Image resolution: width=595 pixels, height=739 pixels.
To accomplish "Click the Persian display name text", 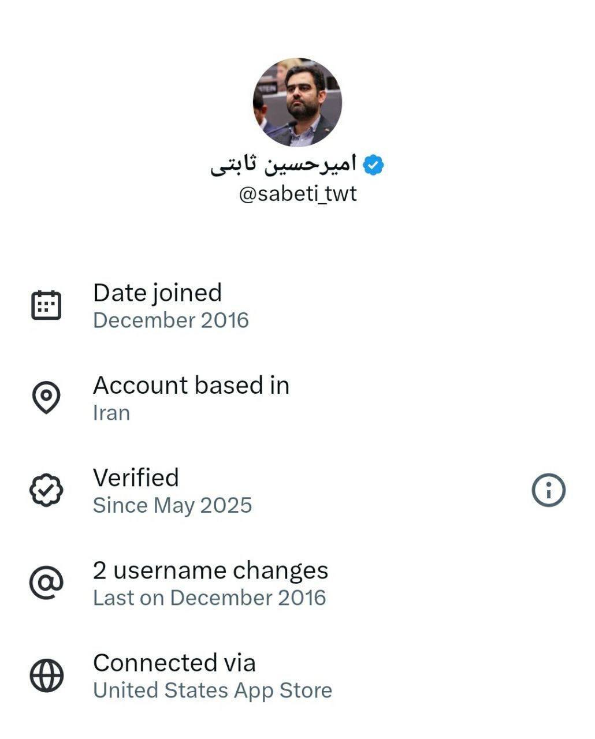I will coord(283,165).
